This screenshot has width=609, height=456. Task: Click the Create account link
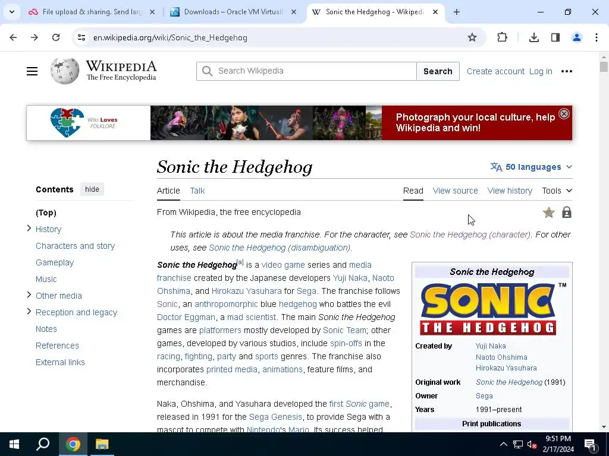click(x=495, y=71)
